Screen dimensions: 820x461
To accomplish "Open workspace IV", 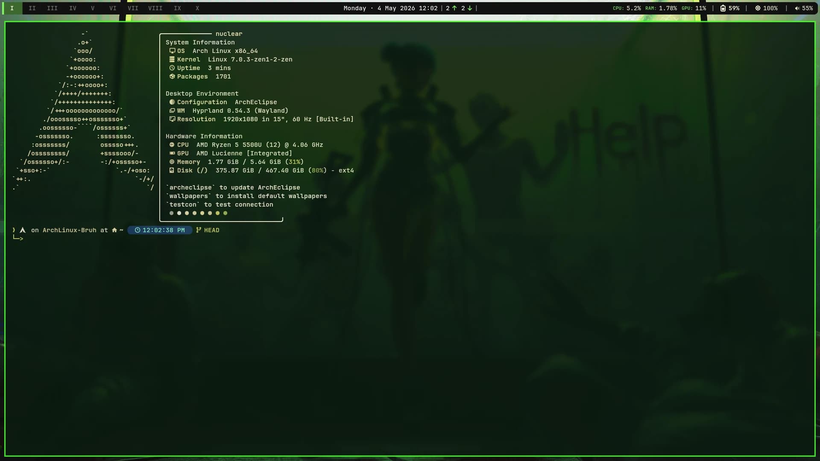I will (x=73, y=8).
